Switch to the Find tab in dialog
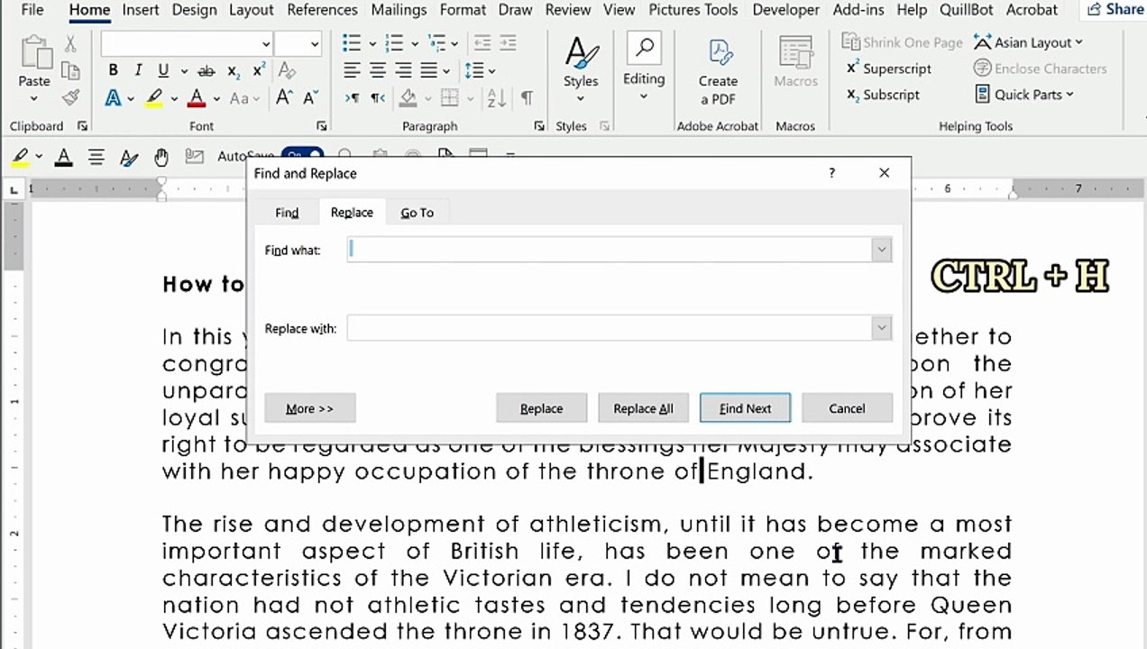Image resolution: width=1147 pixels, height=649 pixels. (x=287, y=213)
